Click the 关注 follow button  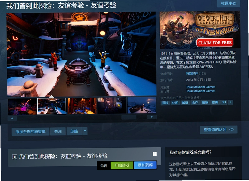[58, 131]
